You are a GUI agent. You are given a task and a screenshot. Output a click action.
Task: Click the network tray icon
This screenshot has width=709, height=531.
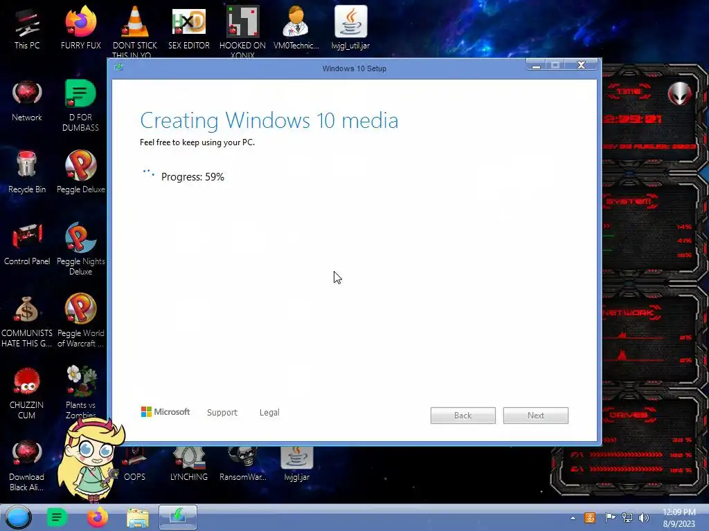(x=627, y=518)
